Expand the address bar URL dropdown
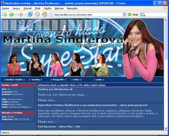This screenshot has width=169, height=136. pos(124,14)
